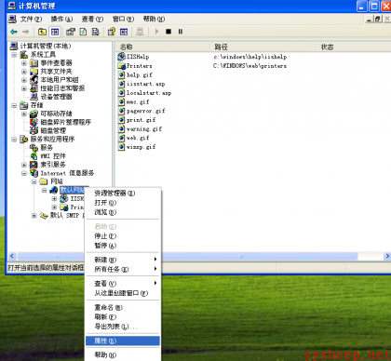Choose 属性(R) in the context menu
Image resolution: width=391 pixels, height=361 pixels.
[123, 341]
